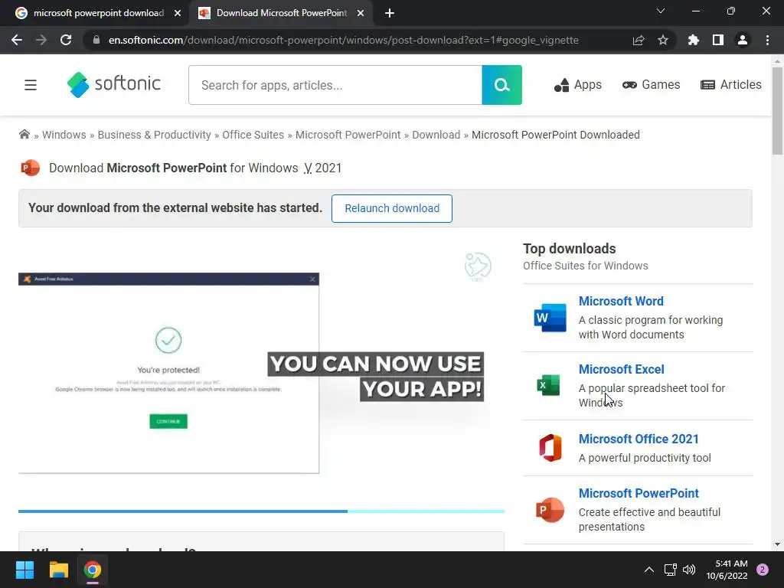Expand the Chrome tab search chevron
Image resolution: width=784 pixels, height=588 pixels.
tap(661, 11)
